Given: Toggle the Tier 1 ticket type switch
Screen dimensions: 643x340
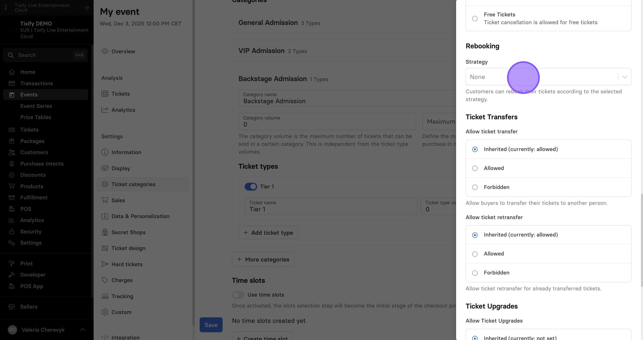Looking at the screenshot, I should click(251, 187).
